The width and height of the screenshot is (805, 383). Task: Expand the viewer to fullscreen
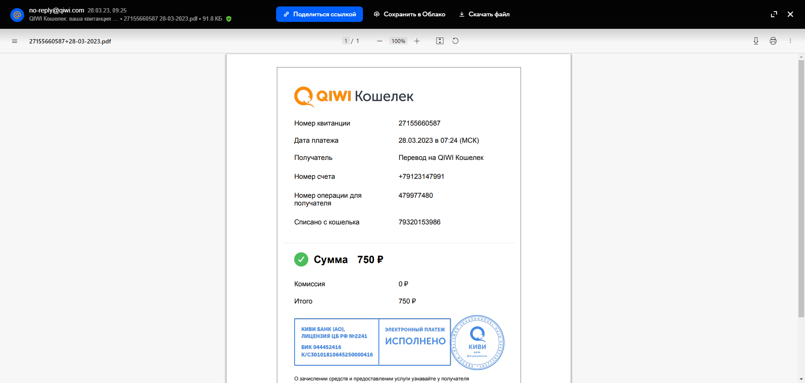[x=774, y=14]
